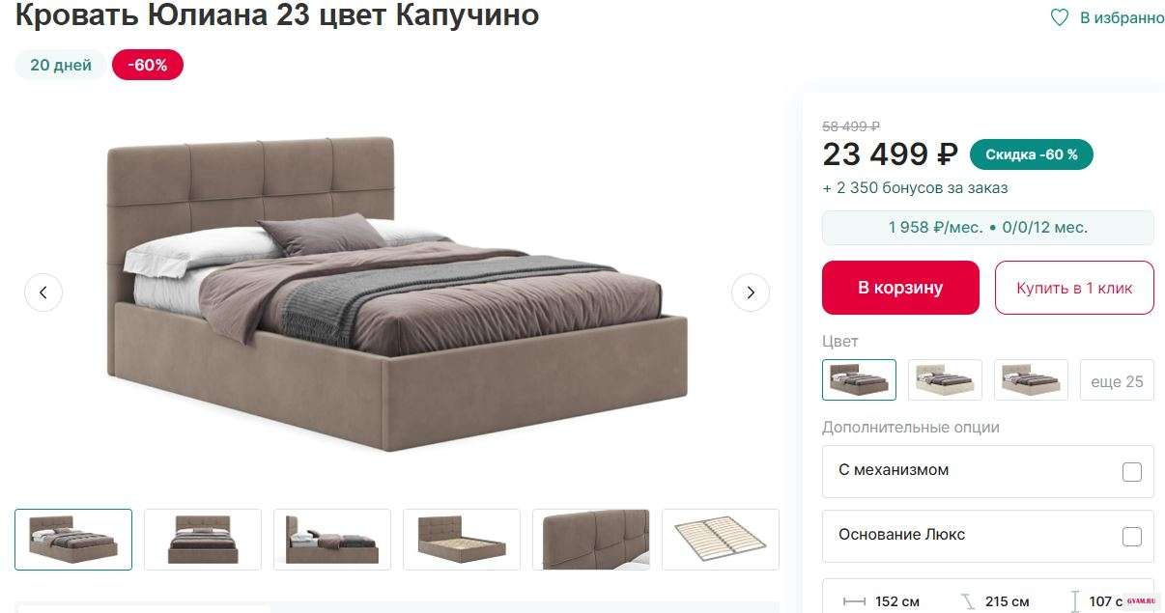Pick the third light-brown color swatch

tap(1031, 380)
